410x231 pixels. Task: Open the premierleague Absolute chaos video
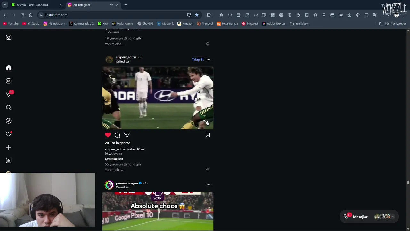(158, 211)
